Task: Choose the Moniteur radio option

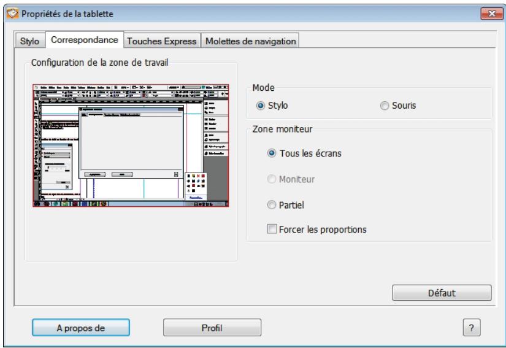Action: pos(272,179)
